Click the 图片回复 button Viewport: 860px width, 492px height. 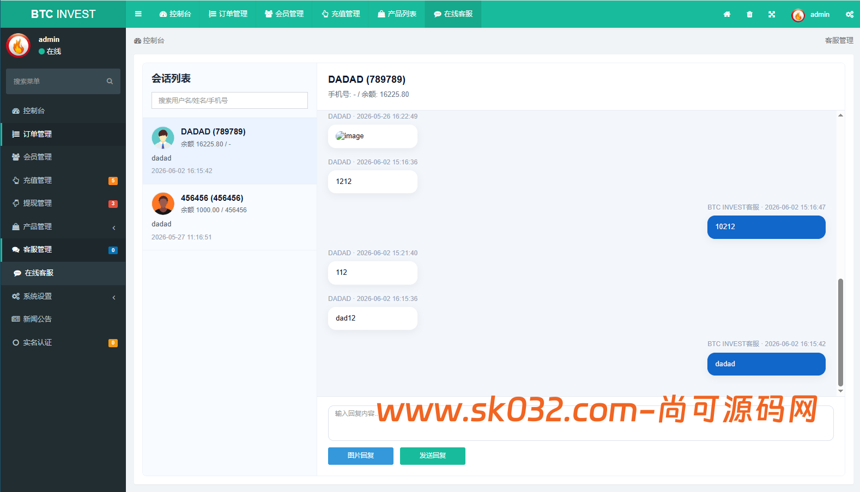[x=361, y=456]
